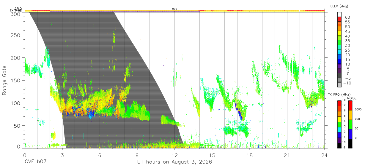This screenshot has width=365, height=168.
Task: Select the '45' label on the ELEV scale
Action: click(347, 31)
